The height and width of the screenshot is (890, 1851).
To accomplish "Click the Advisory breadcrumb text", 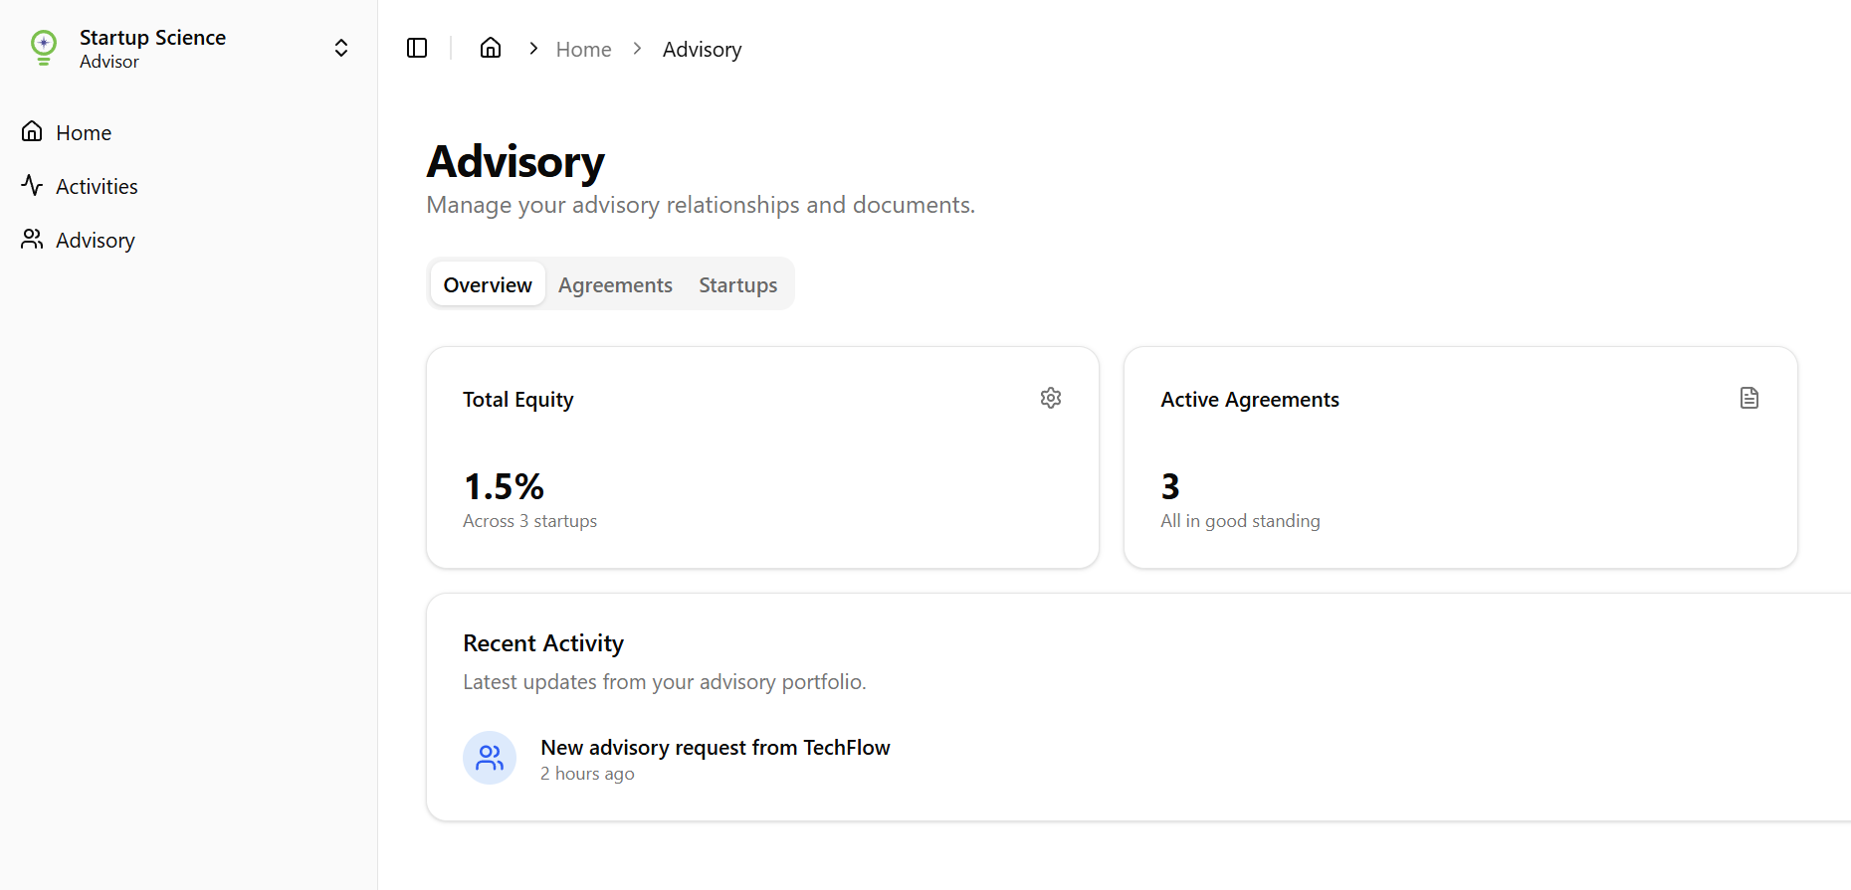I will click(702, 49).
